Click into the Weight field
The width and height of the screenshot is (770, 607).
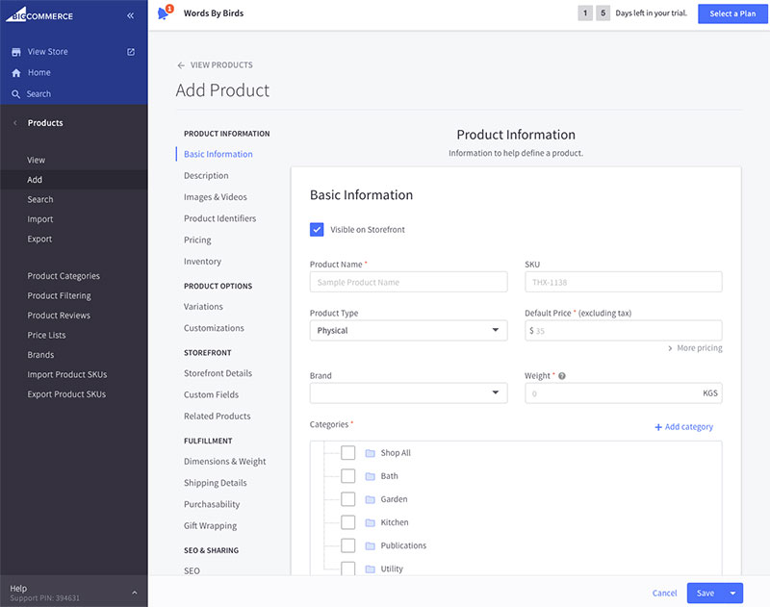[624, 393]
